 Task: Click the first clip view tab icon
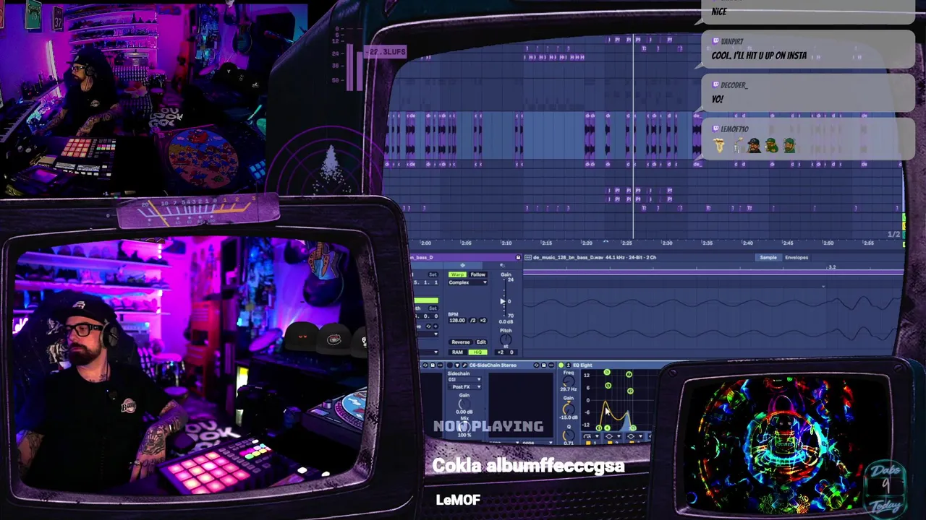pyautogui.click(x=463, y=265)
